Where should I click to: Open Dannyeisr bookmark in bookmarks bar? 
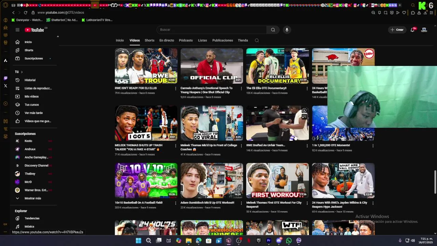[x=27, y=20]
